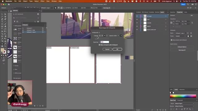Viewport: 198px width, 111px height.
Task: Switch to the Character tab
Action: [x=182, y=90]
